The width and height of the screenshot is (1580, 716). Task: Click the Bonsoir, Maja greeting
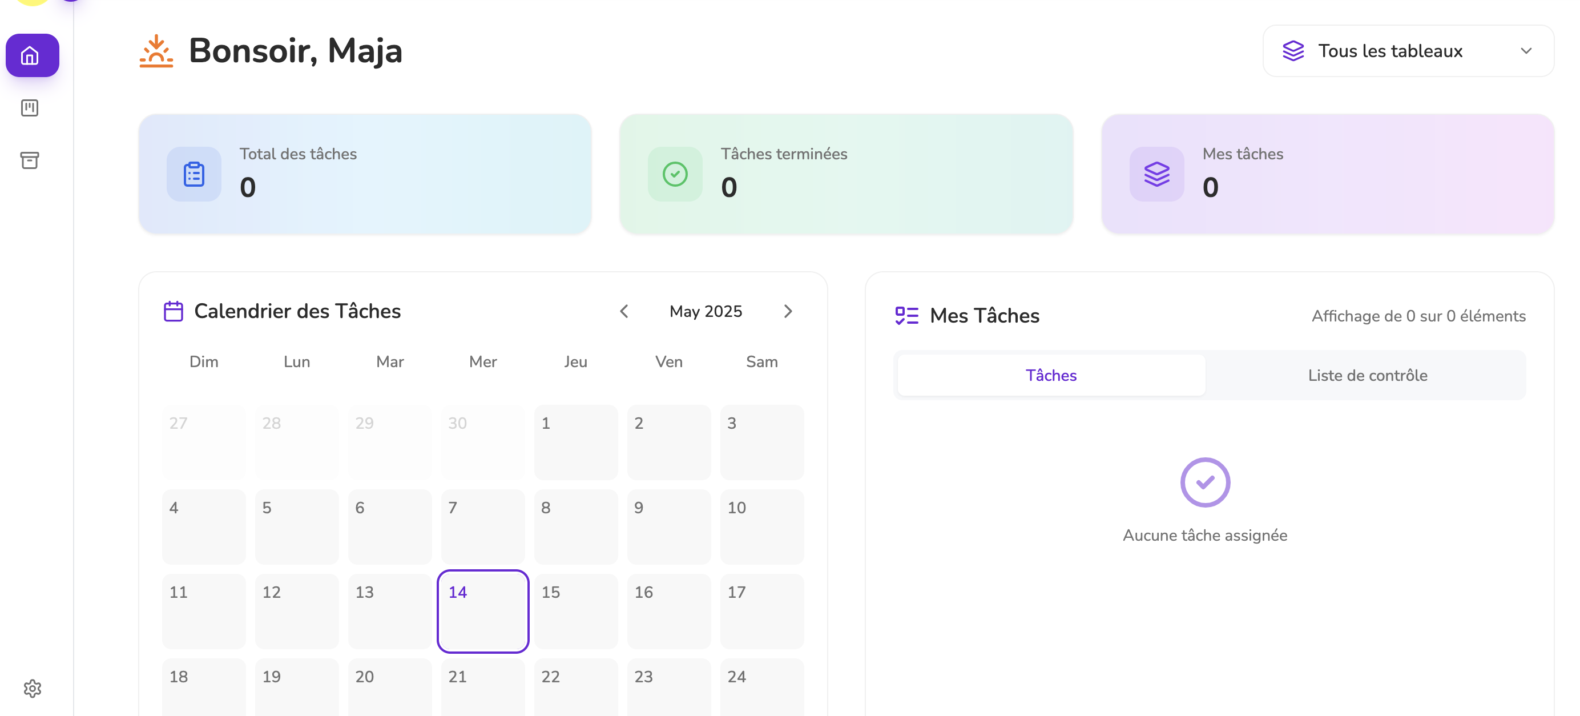click(295, 50)
